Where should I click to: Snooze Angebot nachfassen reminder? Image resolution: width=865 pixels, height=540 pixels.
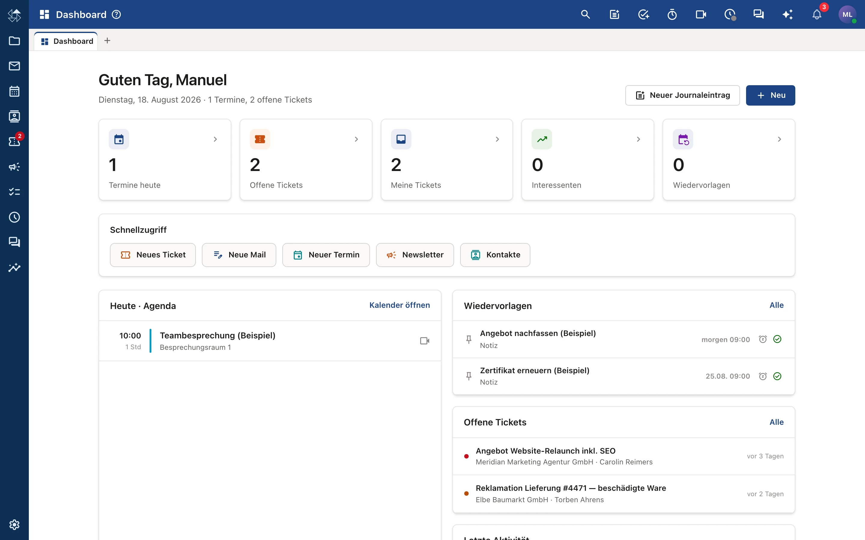click(763, 339)
